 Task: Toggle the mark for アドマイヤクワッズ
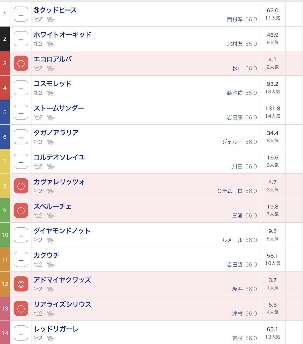pos(21,284)
